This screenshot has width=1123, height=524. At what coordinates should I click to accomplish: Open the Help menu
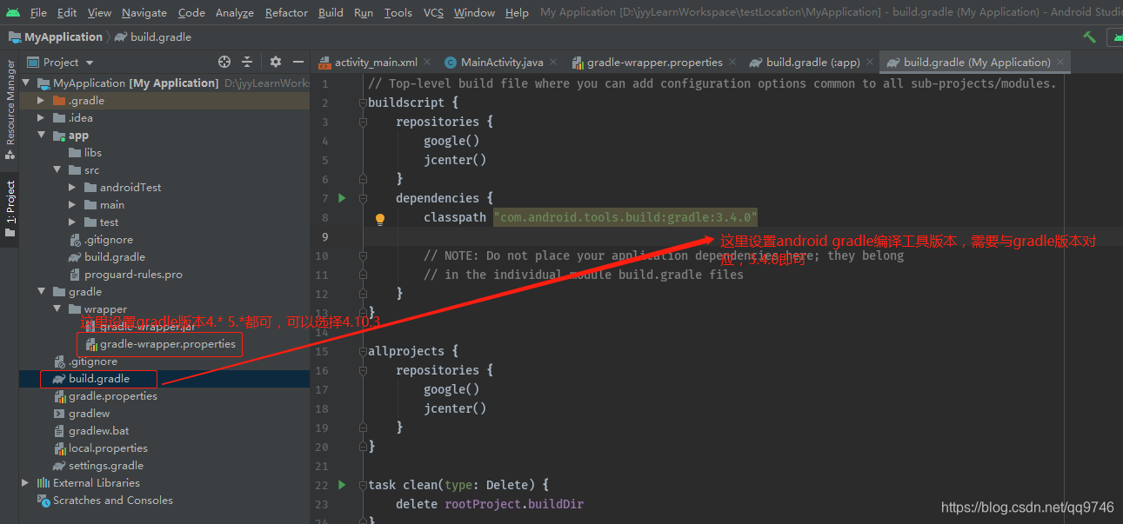pyautogui.click(x=517, y=13)
